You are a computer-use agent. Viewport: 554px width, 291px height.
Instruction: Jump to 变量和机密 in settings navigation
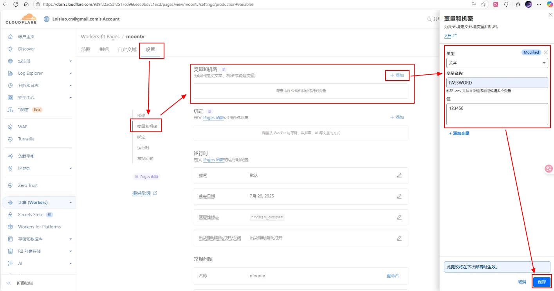147,126
